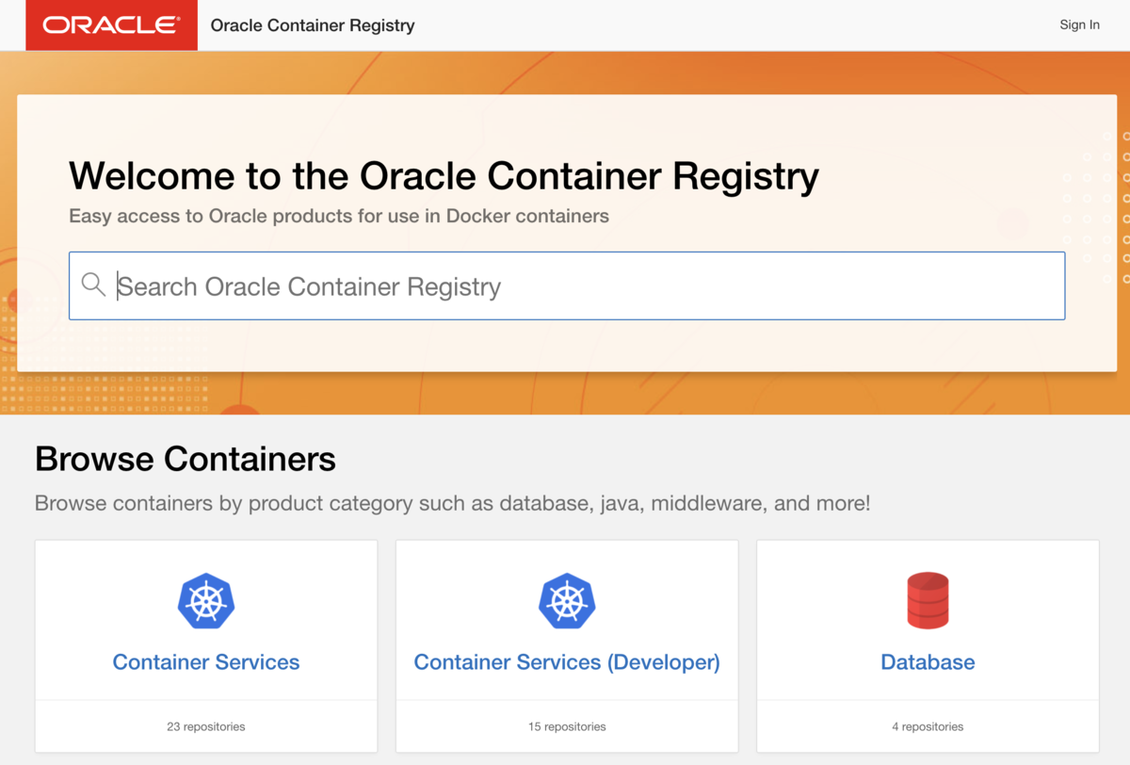
Task: Open the Container Services (Developer) link
Action: click(567, 662)
